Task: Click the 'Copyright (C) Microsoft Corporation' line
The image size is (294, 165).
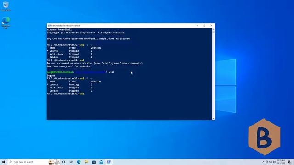Action: pyautogui.click(x=86, y=33)
